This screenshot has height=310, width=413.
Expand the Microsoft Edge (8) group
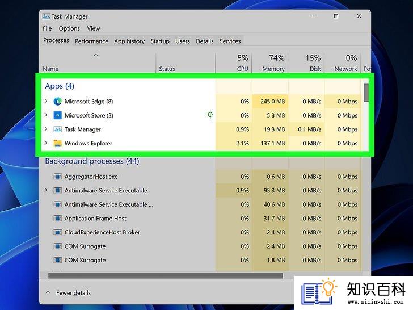(46, 101)
